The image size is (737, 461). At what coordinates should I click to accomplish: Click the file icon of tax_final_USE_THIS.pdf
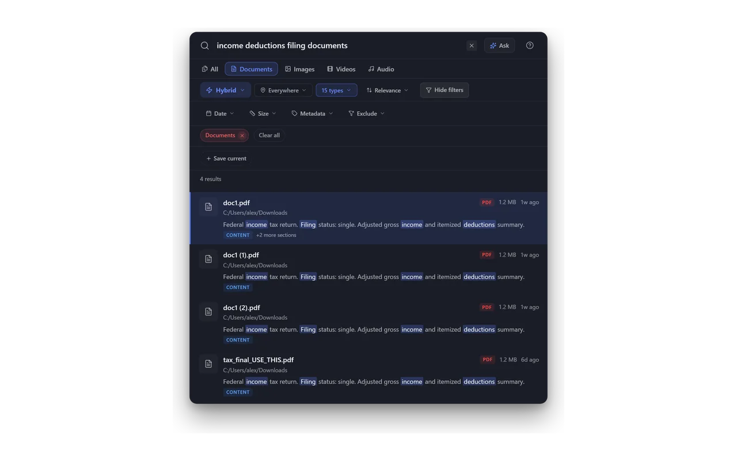pos(208,364)
